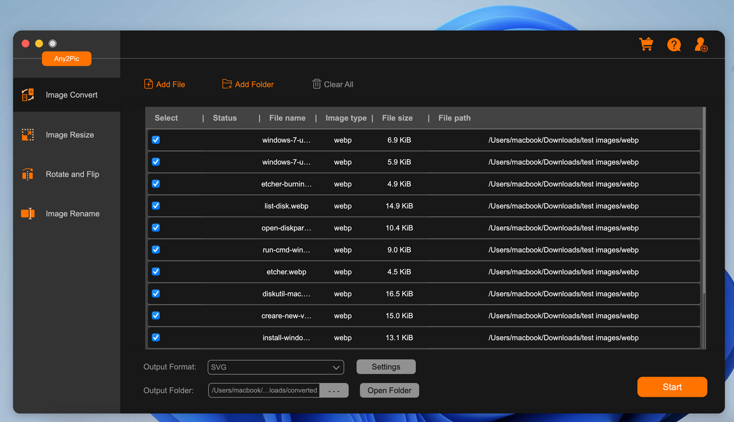Switch to Image Convert section
Viewport: 734px width, 422px height.
67,95
